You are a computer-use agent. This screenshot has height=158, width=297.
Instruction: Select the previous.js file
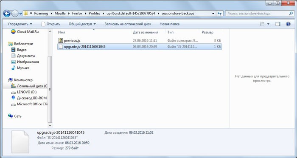point(140,40)
